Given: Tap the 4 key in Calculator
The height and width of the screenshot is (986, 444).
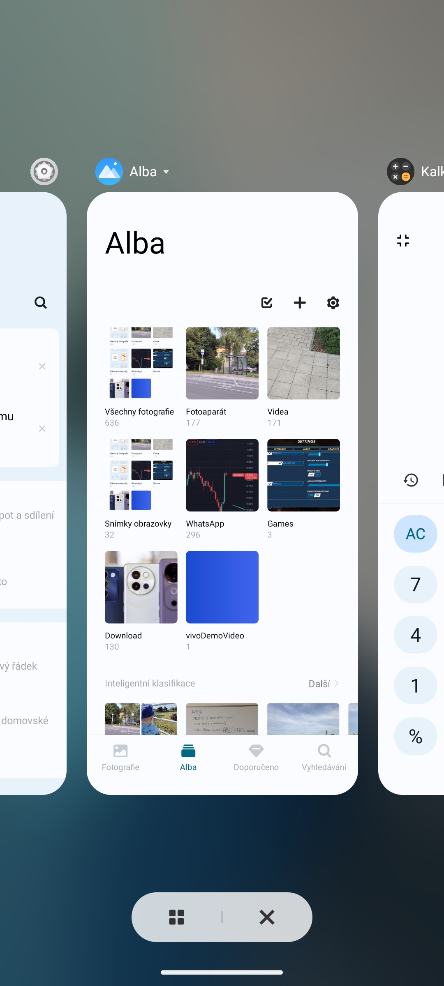Looking at the screenshot, I should tap(415, 635).
